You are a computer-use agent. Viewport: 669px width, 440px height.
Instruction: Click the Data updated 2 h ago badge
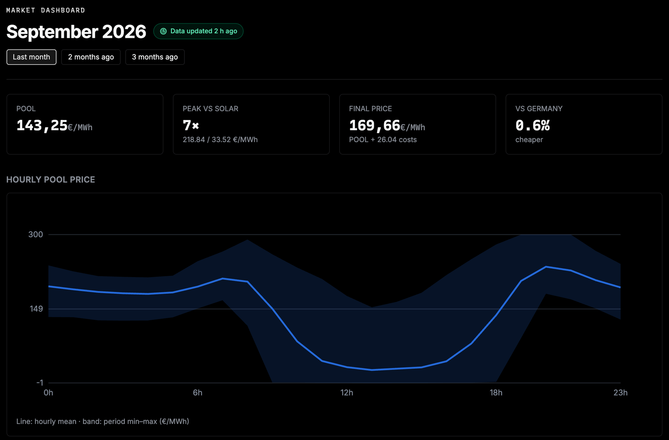[198, 31]
